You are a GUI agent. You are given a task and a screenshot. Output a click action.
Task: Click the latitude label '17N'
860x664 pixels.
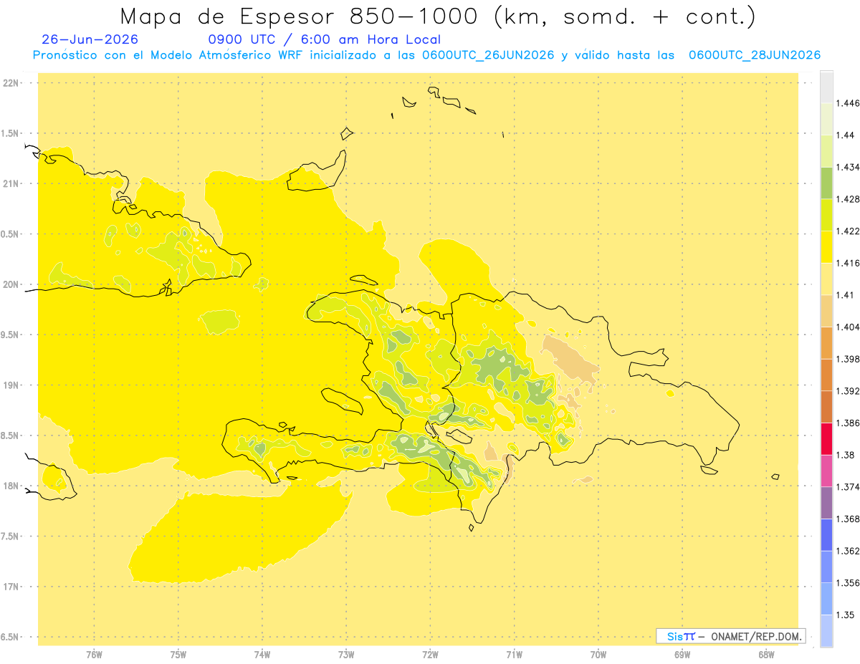point(11,587)
